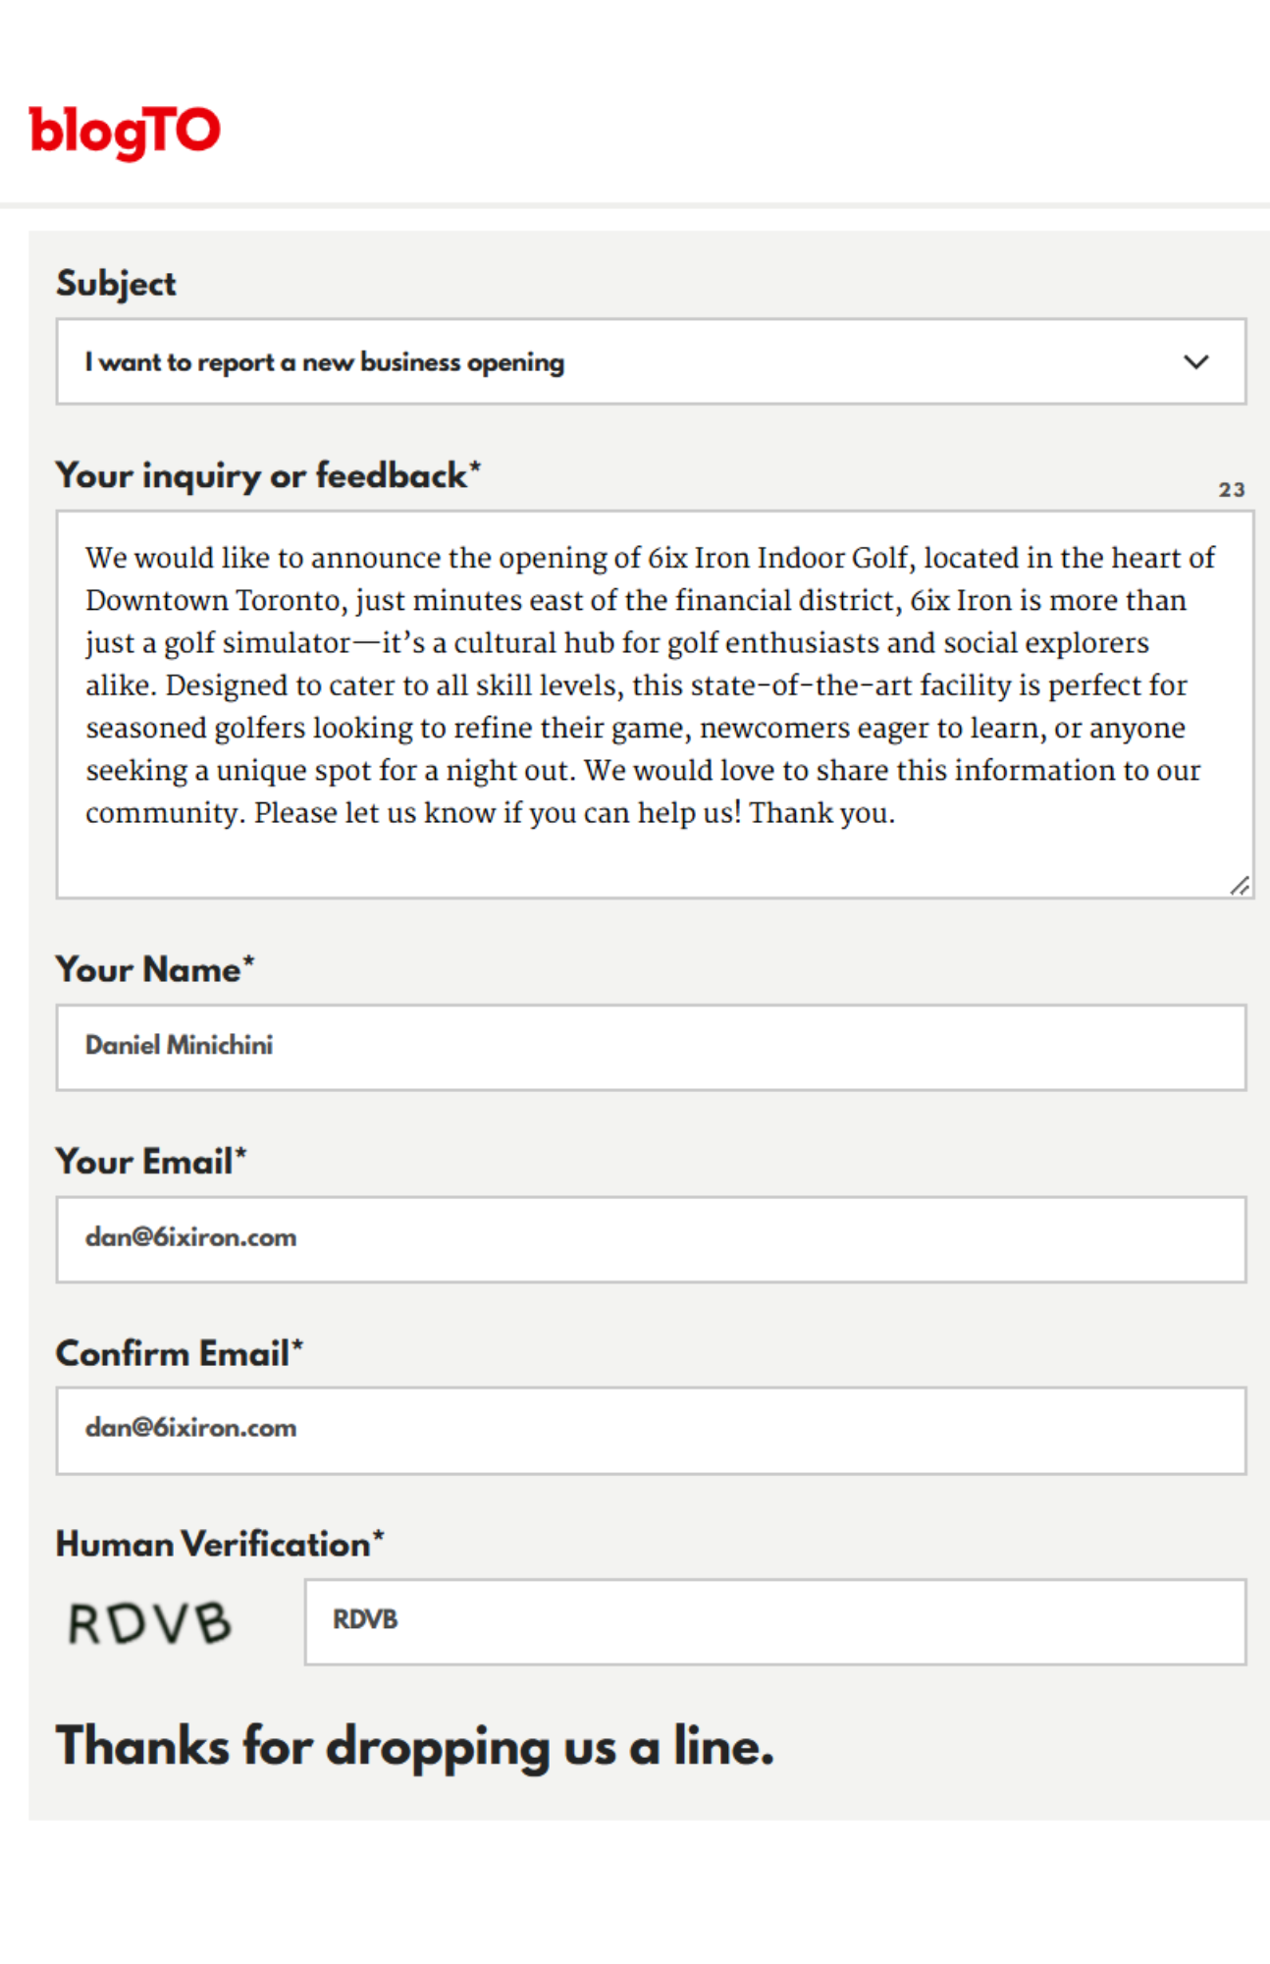
Task: Click the Your Name input field
Action: [650, 1047]
